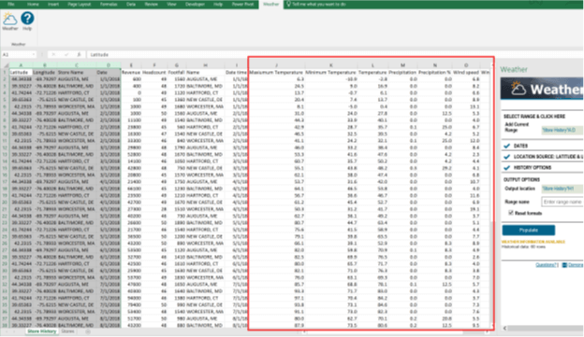Viewport: 584px width, 337px height.
Task: Select the Maximum Temperature header cell
Action: [x=276, y=73]
